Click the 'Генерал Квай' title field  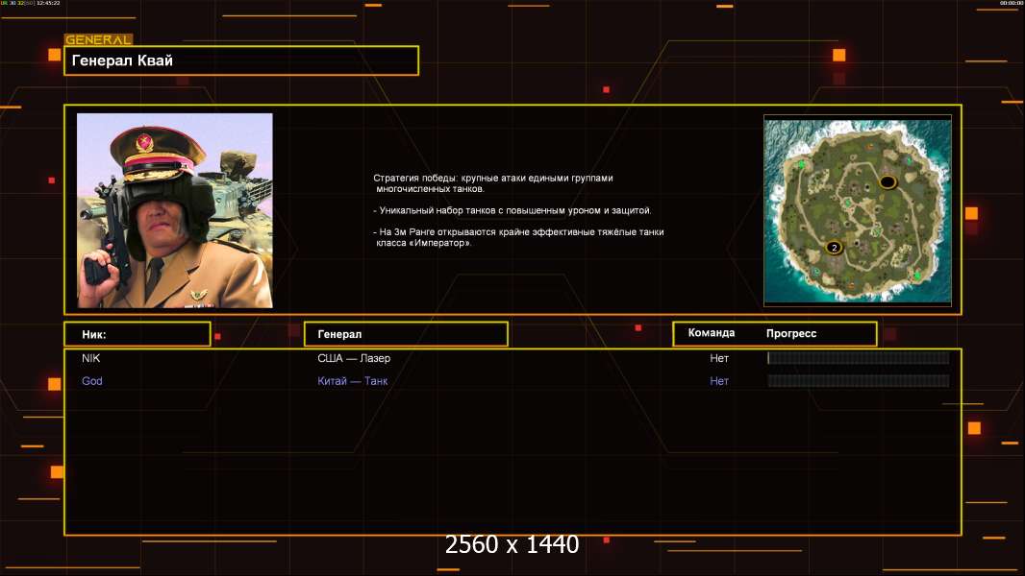point(241,60)
